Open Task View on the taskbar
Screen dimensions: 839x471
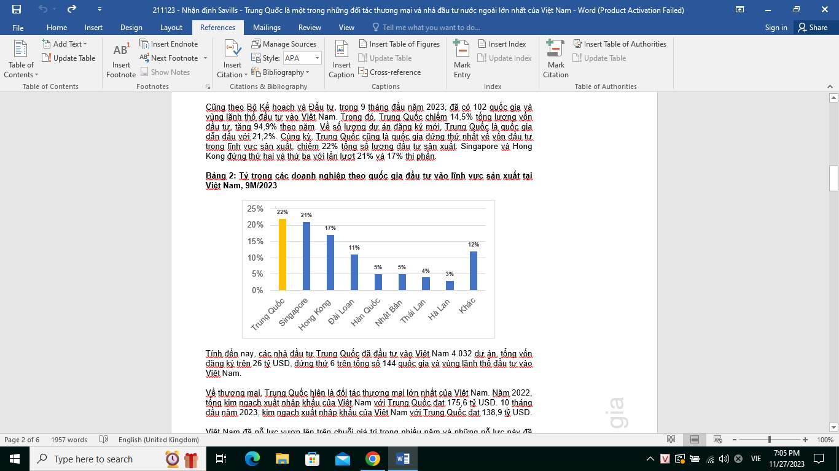[221, 459]
